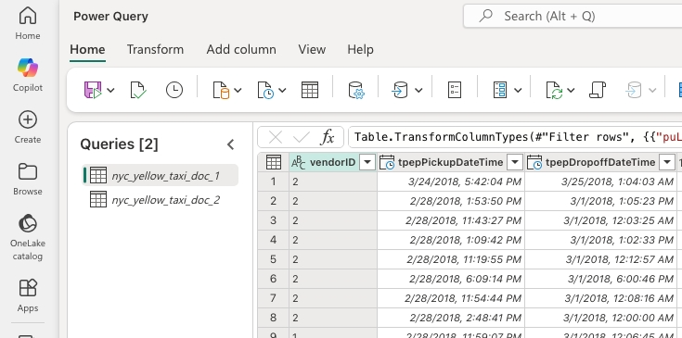Viewport: 682px width, 338px height.
Task: Click cell 2/28/2018, 6:09:14 PM
Action: click(x=451, y=279)
